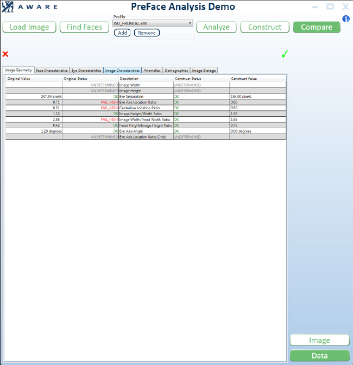Click the green checkmark pass indicator

(285, 54)
